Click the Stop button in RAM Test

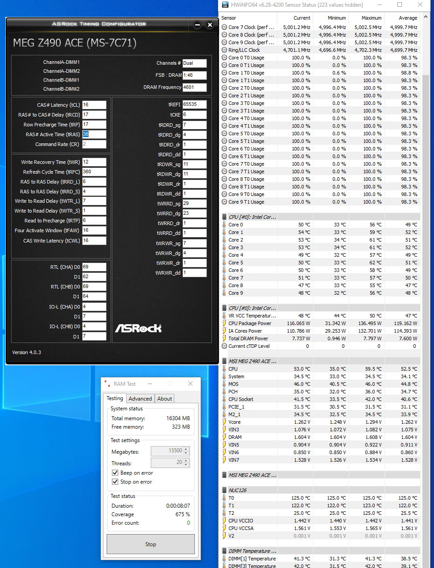[x=151, y=544]
